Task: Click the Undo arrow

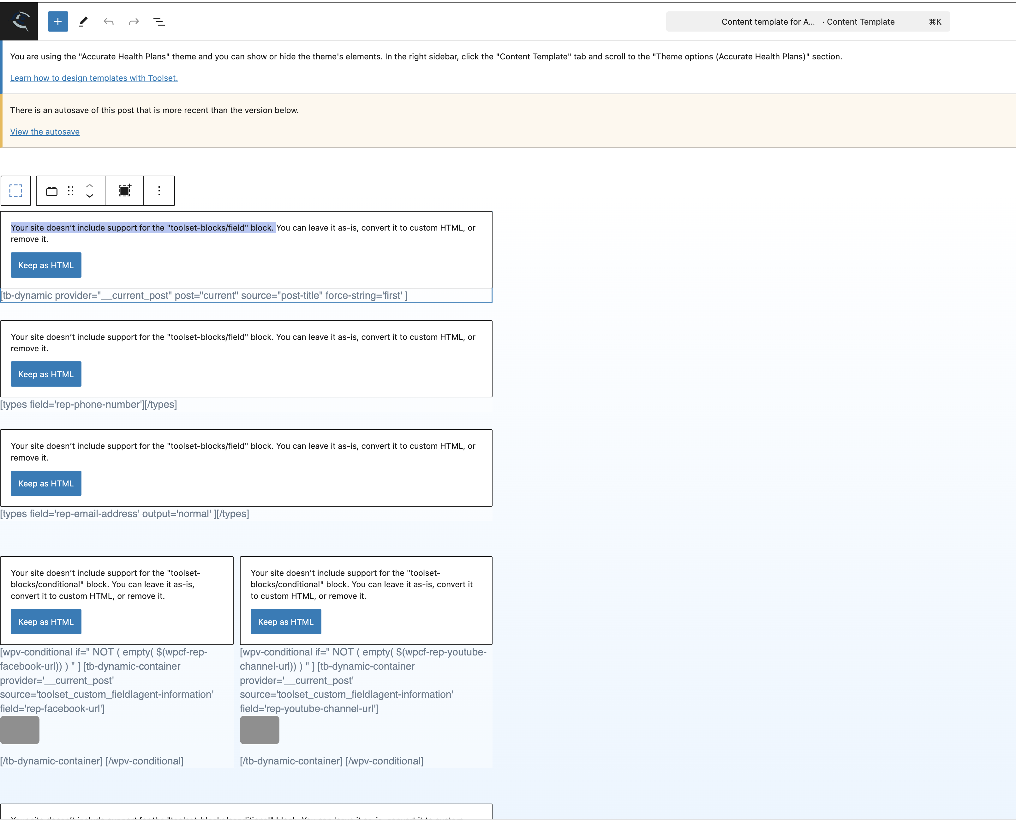Action: 109,21
